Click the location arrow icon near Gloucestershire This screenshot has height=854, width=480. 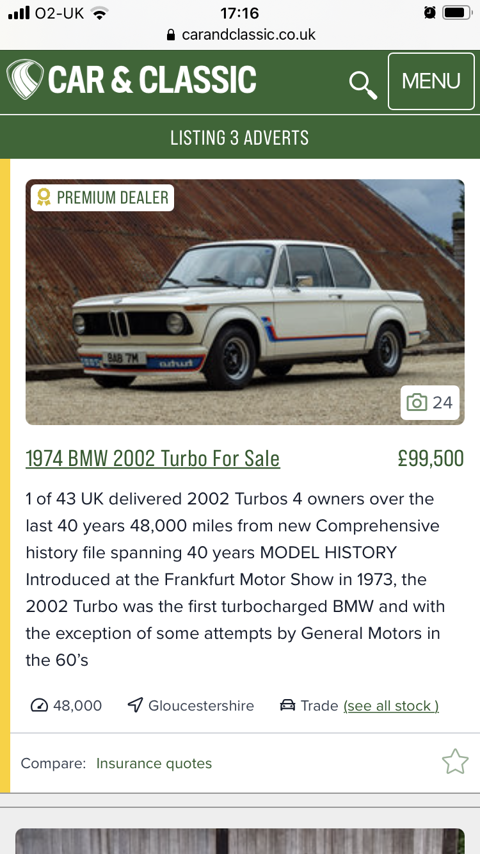coord(134,705)
